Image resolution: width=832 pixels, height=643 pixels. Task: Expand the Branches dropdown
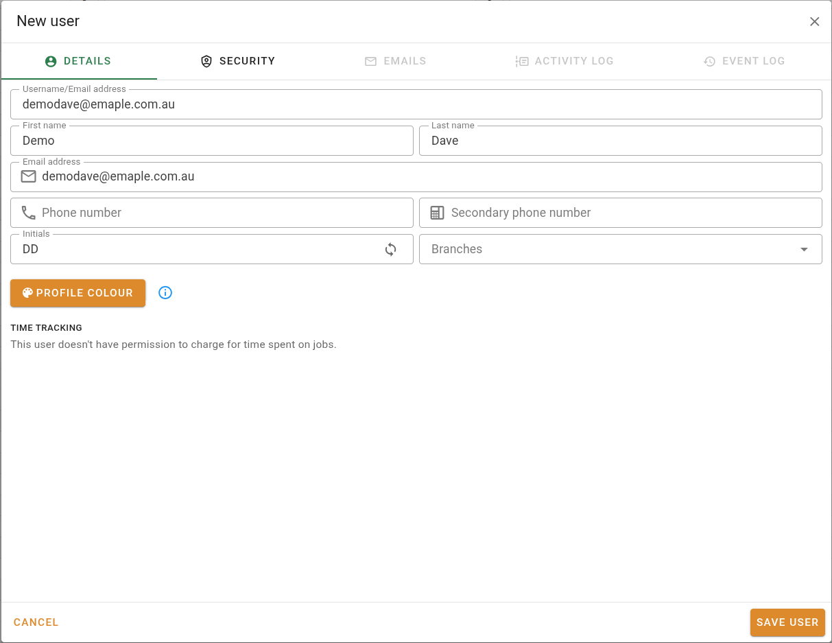[620, 249]
